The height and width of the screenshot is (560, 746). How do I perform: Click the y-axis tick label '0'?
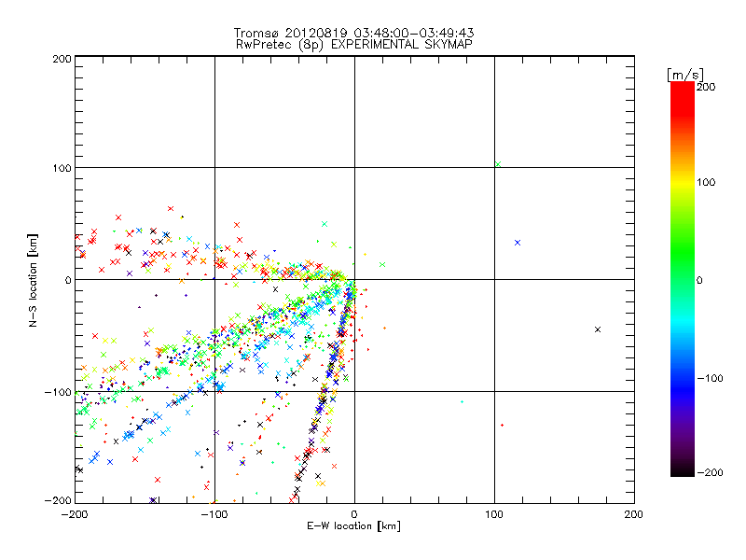tap(68, 280)
